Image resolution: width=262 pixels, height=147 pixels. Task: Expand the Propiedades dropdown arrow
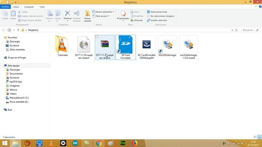tap(123, 21)
